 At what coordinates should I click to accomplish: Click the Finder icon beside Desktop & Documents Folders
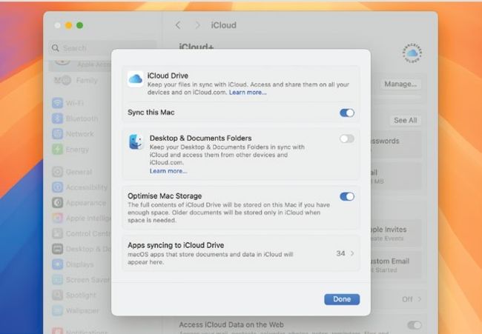[x=136, y=142]
